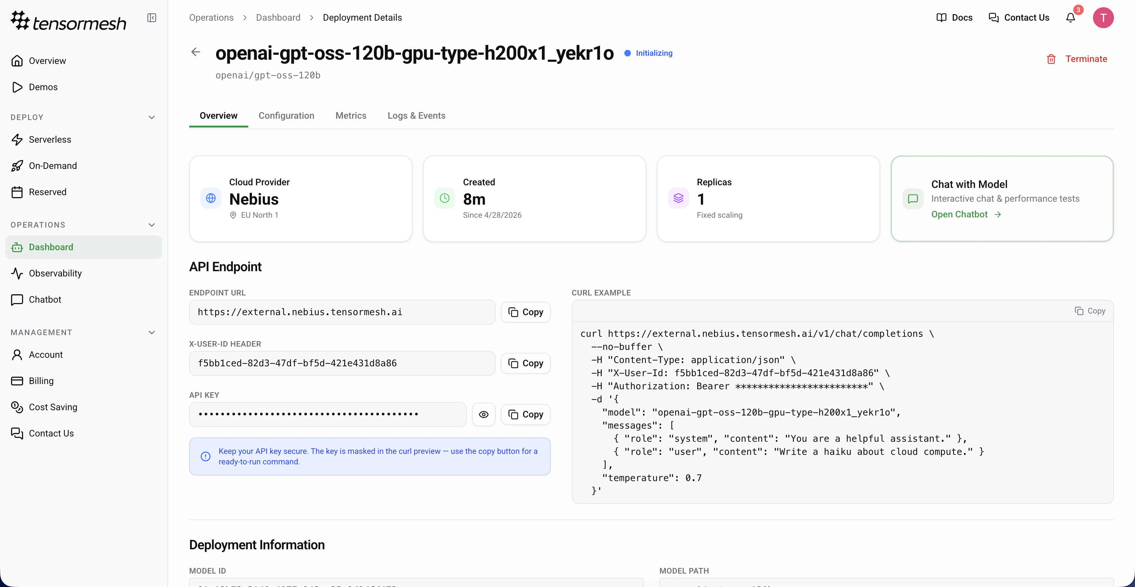Click the Replicas layers icon
1135x587 pixels.
pos(679,198)
